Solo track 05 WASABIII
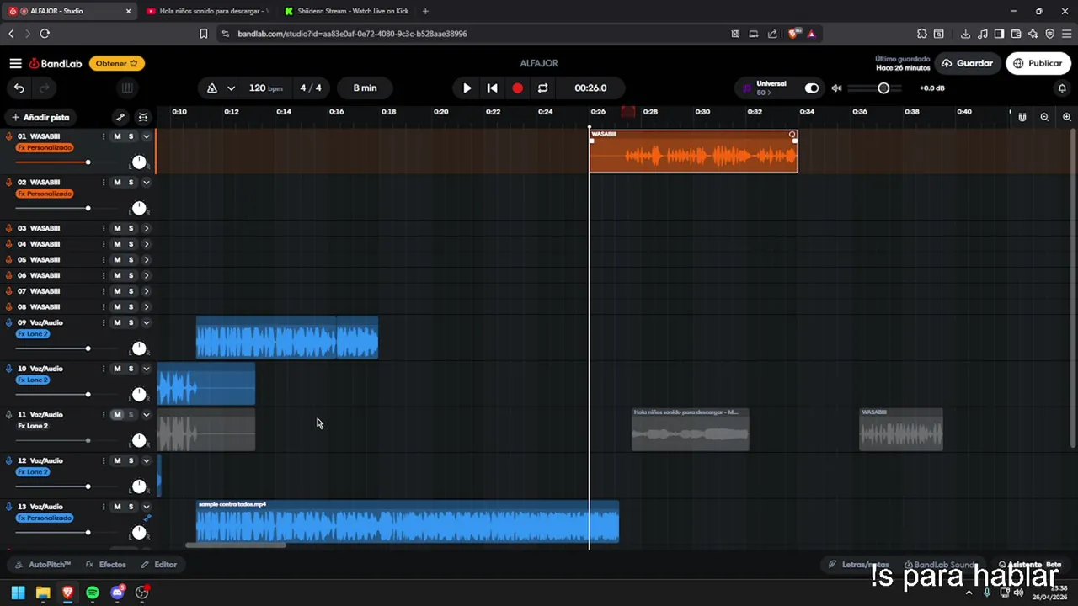This screenshot has height=606, width=1078. (x=131, y=259)
